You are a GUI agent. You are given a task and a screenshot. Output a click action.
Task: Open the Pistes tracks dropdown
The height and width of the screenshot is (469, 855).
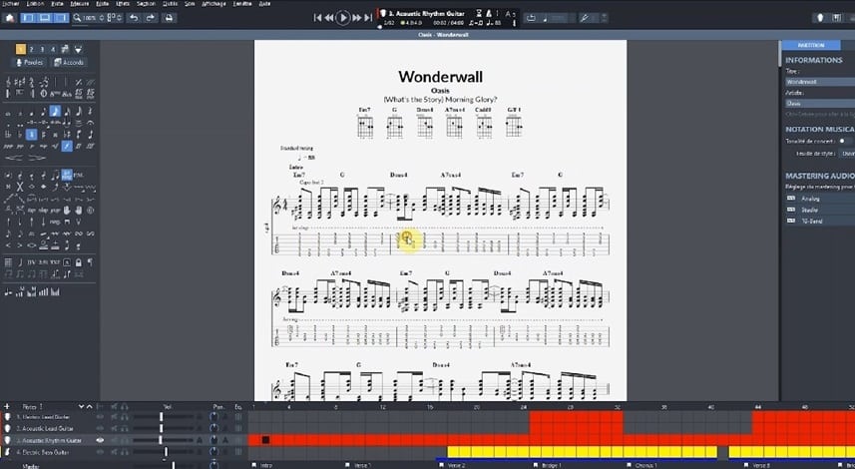(x=32, y=406)
